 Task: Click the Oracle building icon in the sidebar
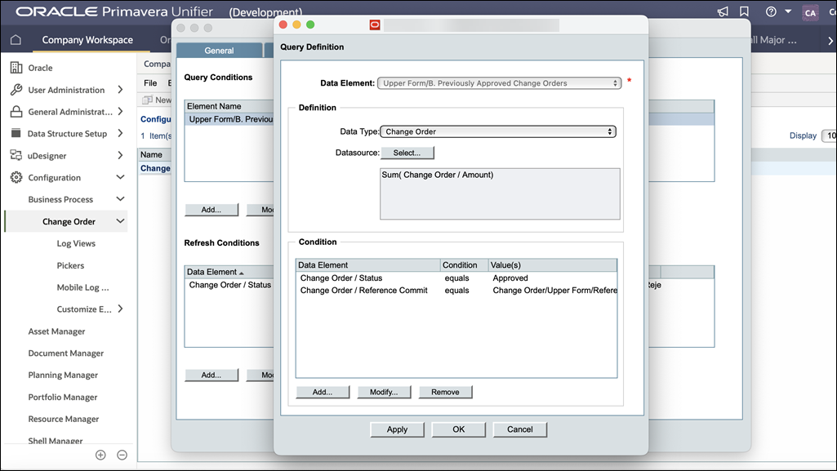tap(16, 67)
